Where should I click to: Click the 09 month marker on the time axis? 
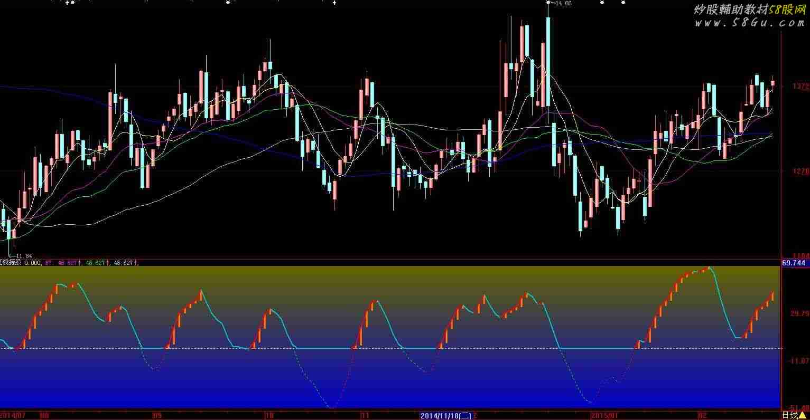pyautogui.click(x=157, y=415)
